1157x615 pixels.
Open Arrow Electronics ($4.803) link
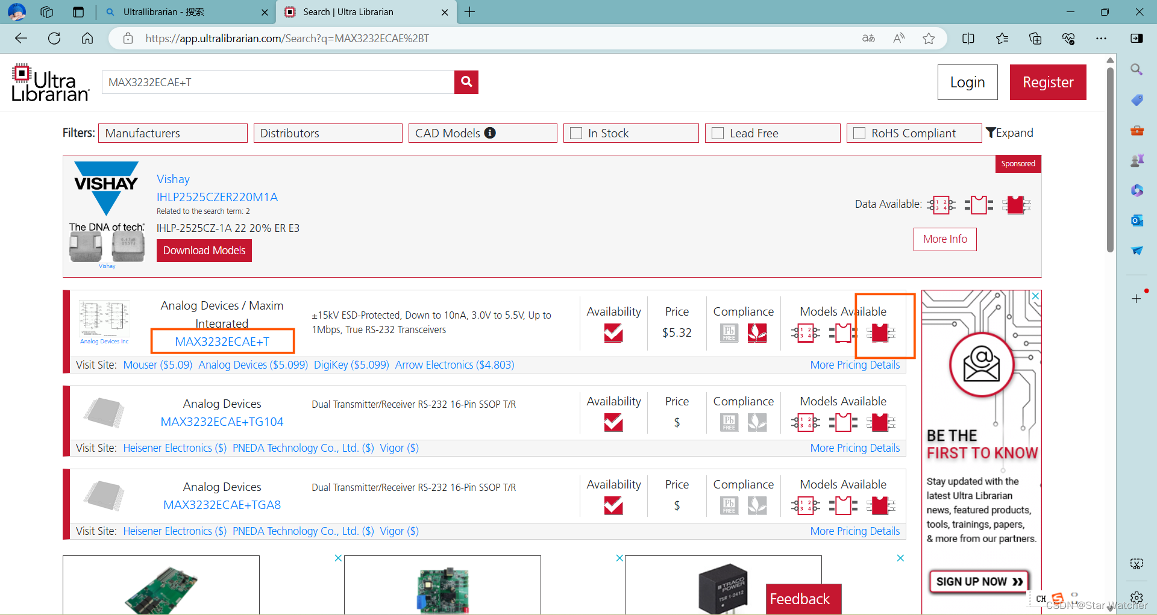[454, 365]
